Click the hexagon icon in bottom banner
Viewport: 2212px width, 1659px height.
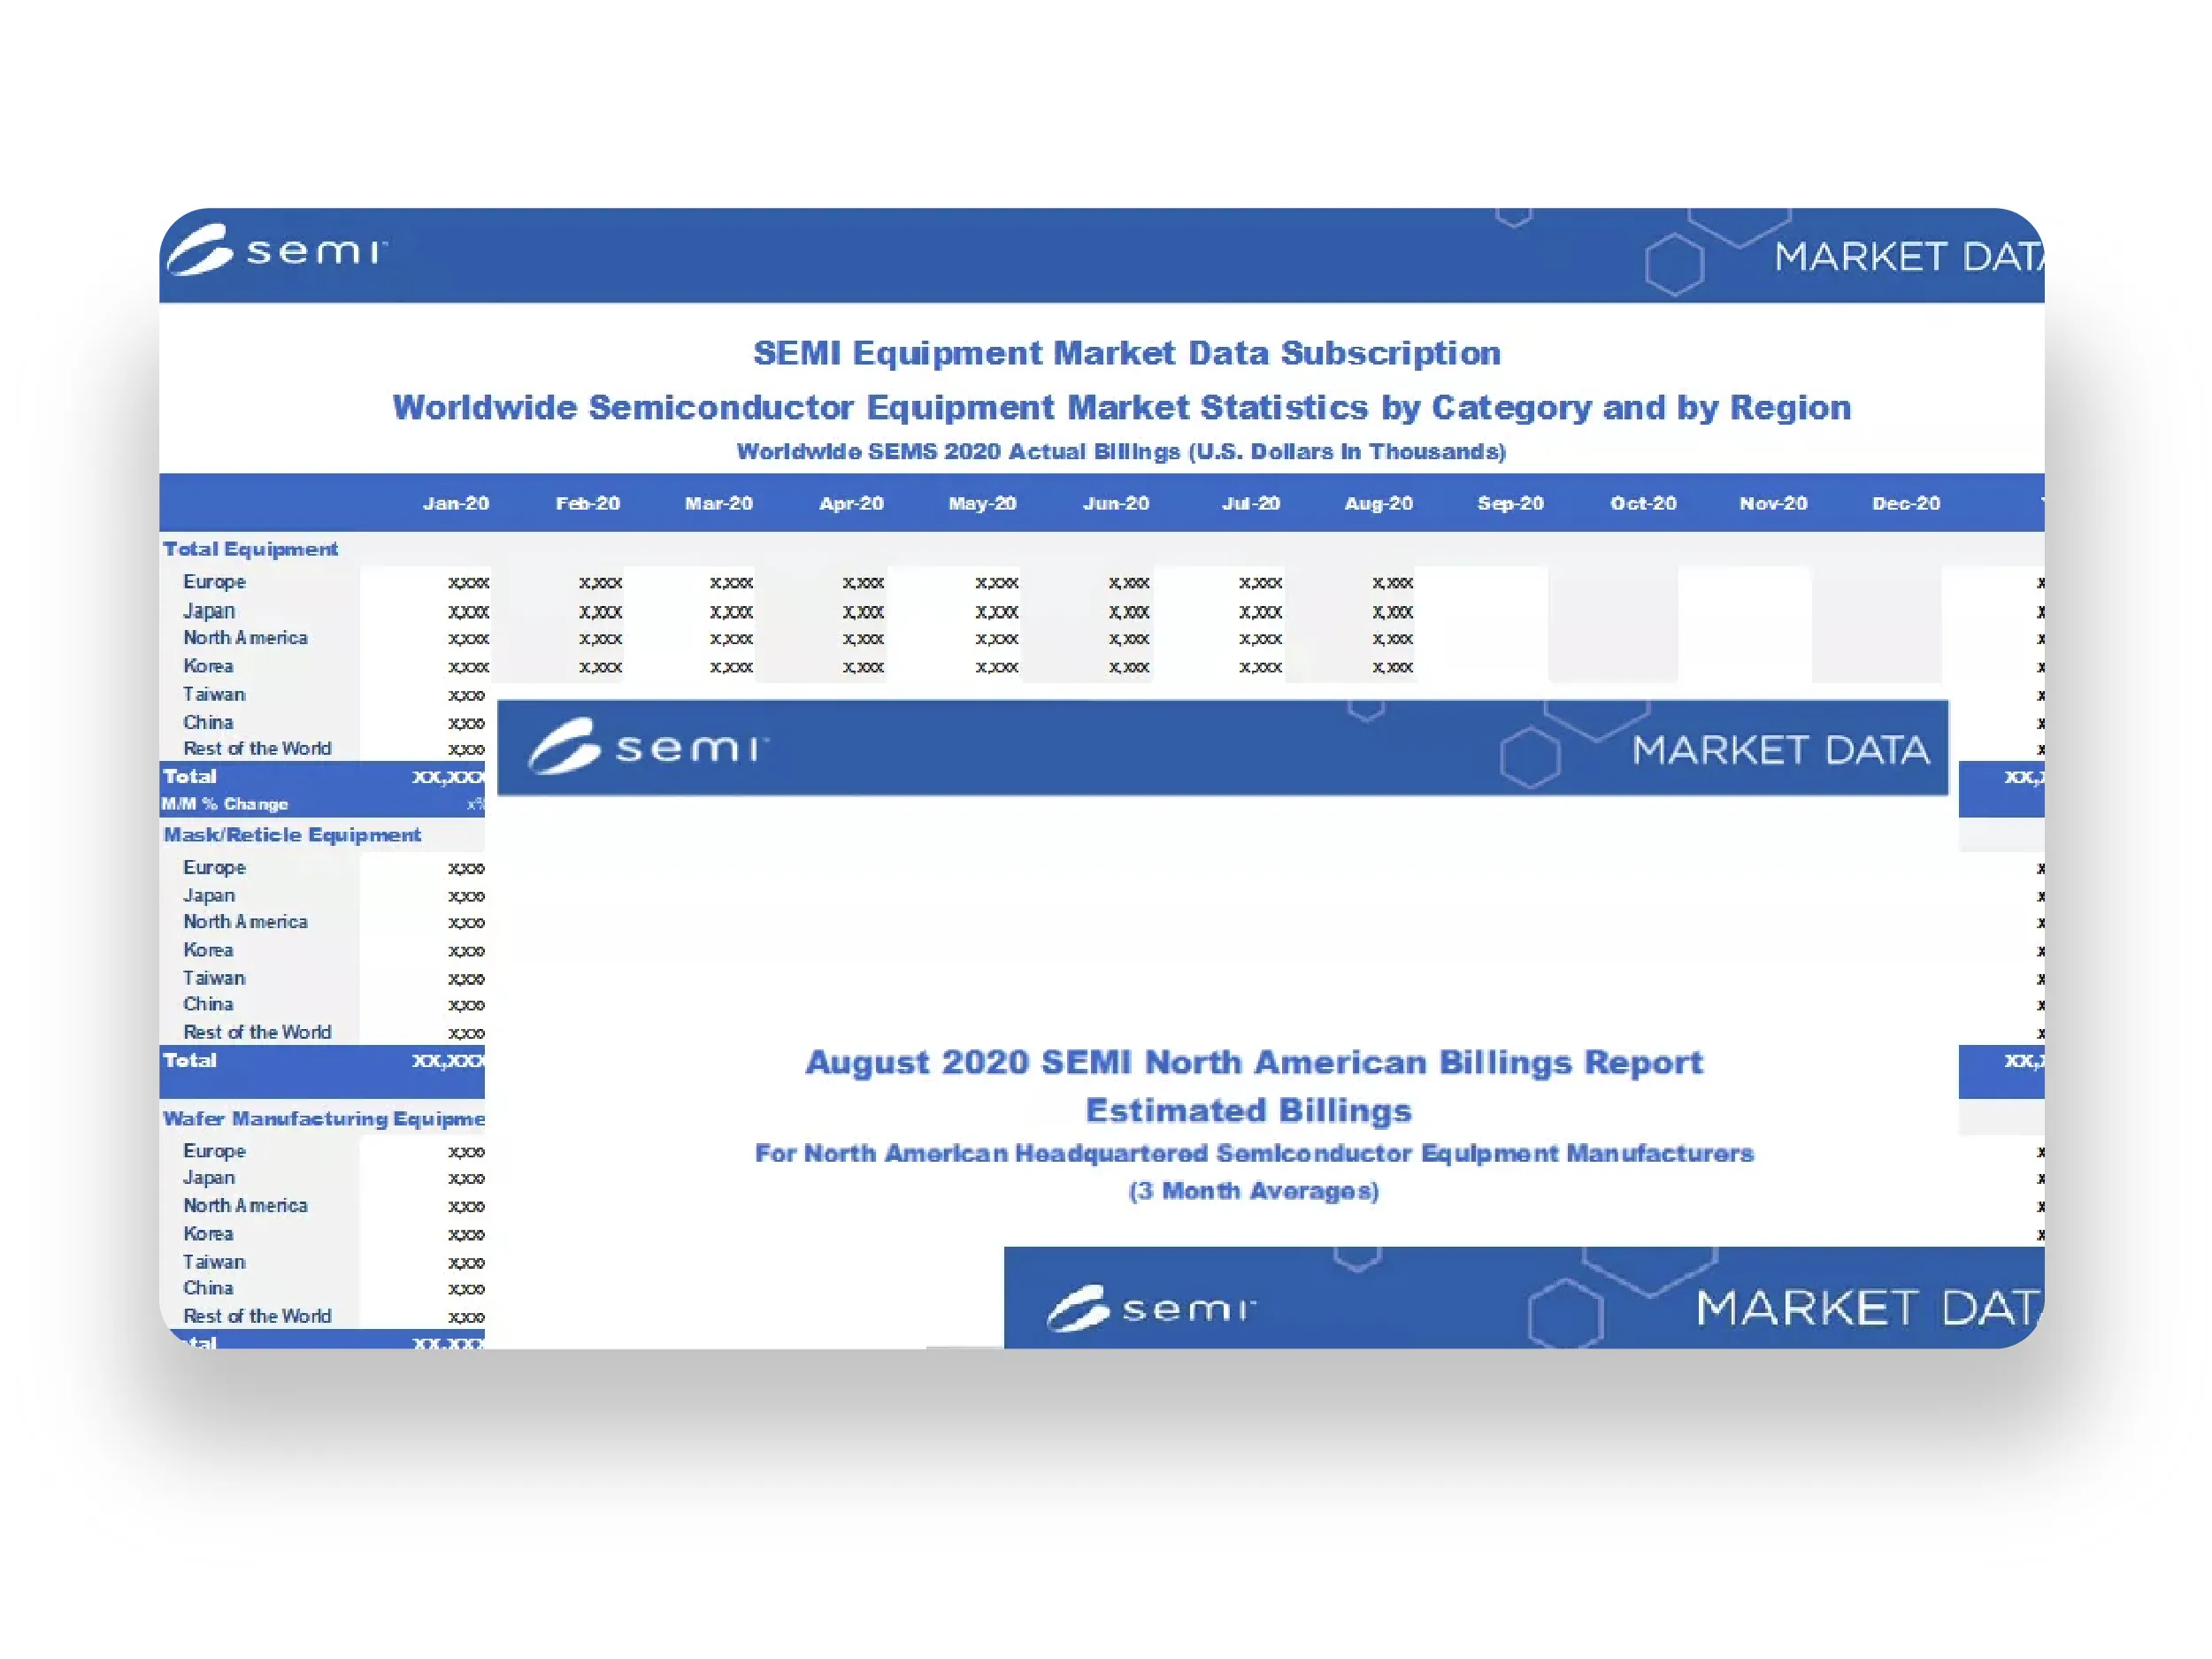1566,1314
